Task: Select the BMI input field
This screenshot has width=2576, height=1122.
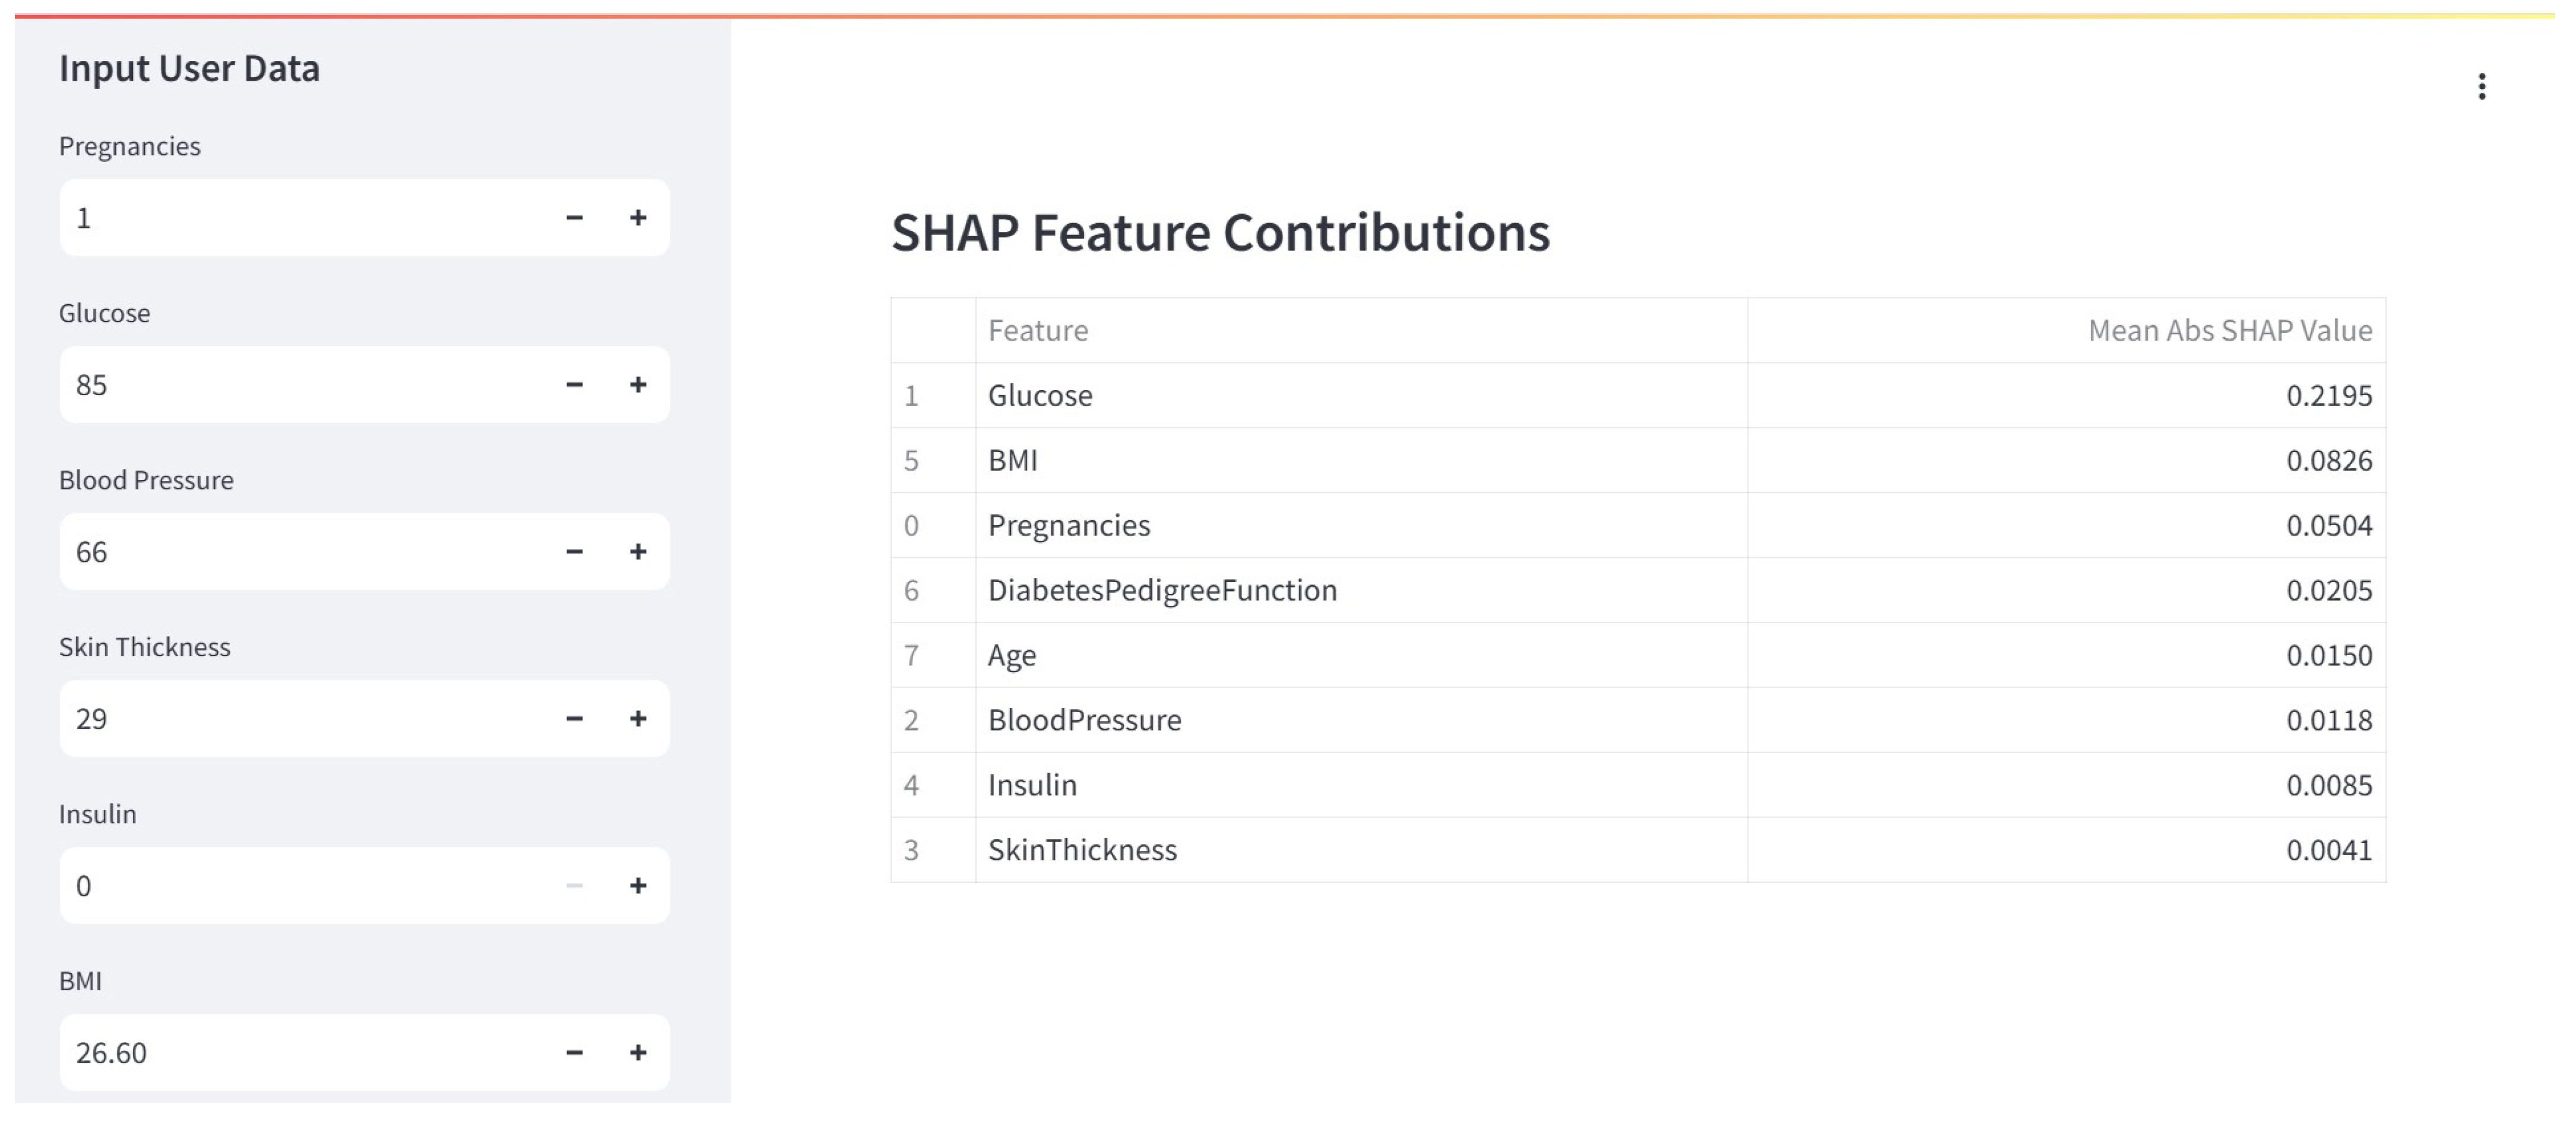Action: (300, 1052)
